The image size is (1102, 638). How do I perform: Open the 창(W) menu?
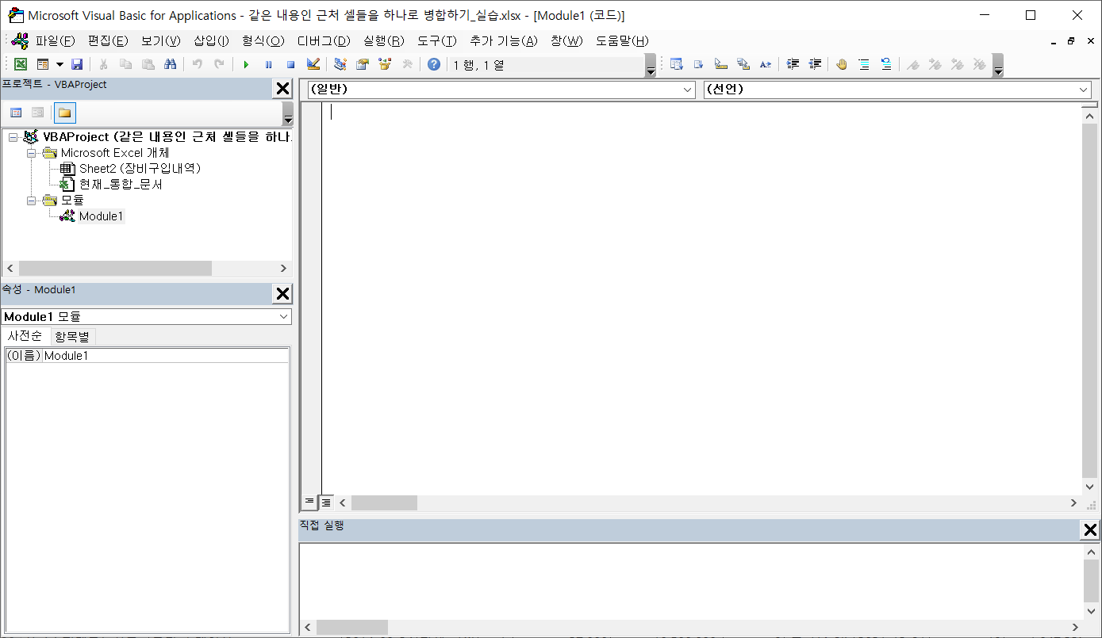pyautogui.click(x=566, y=40)
